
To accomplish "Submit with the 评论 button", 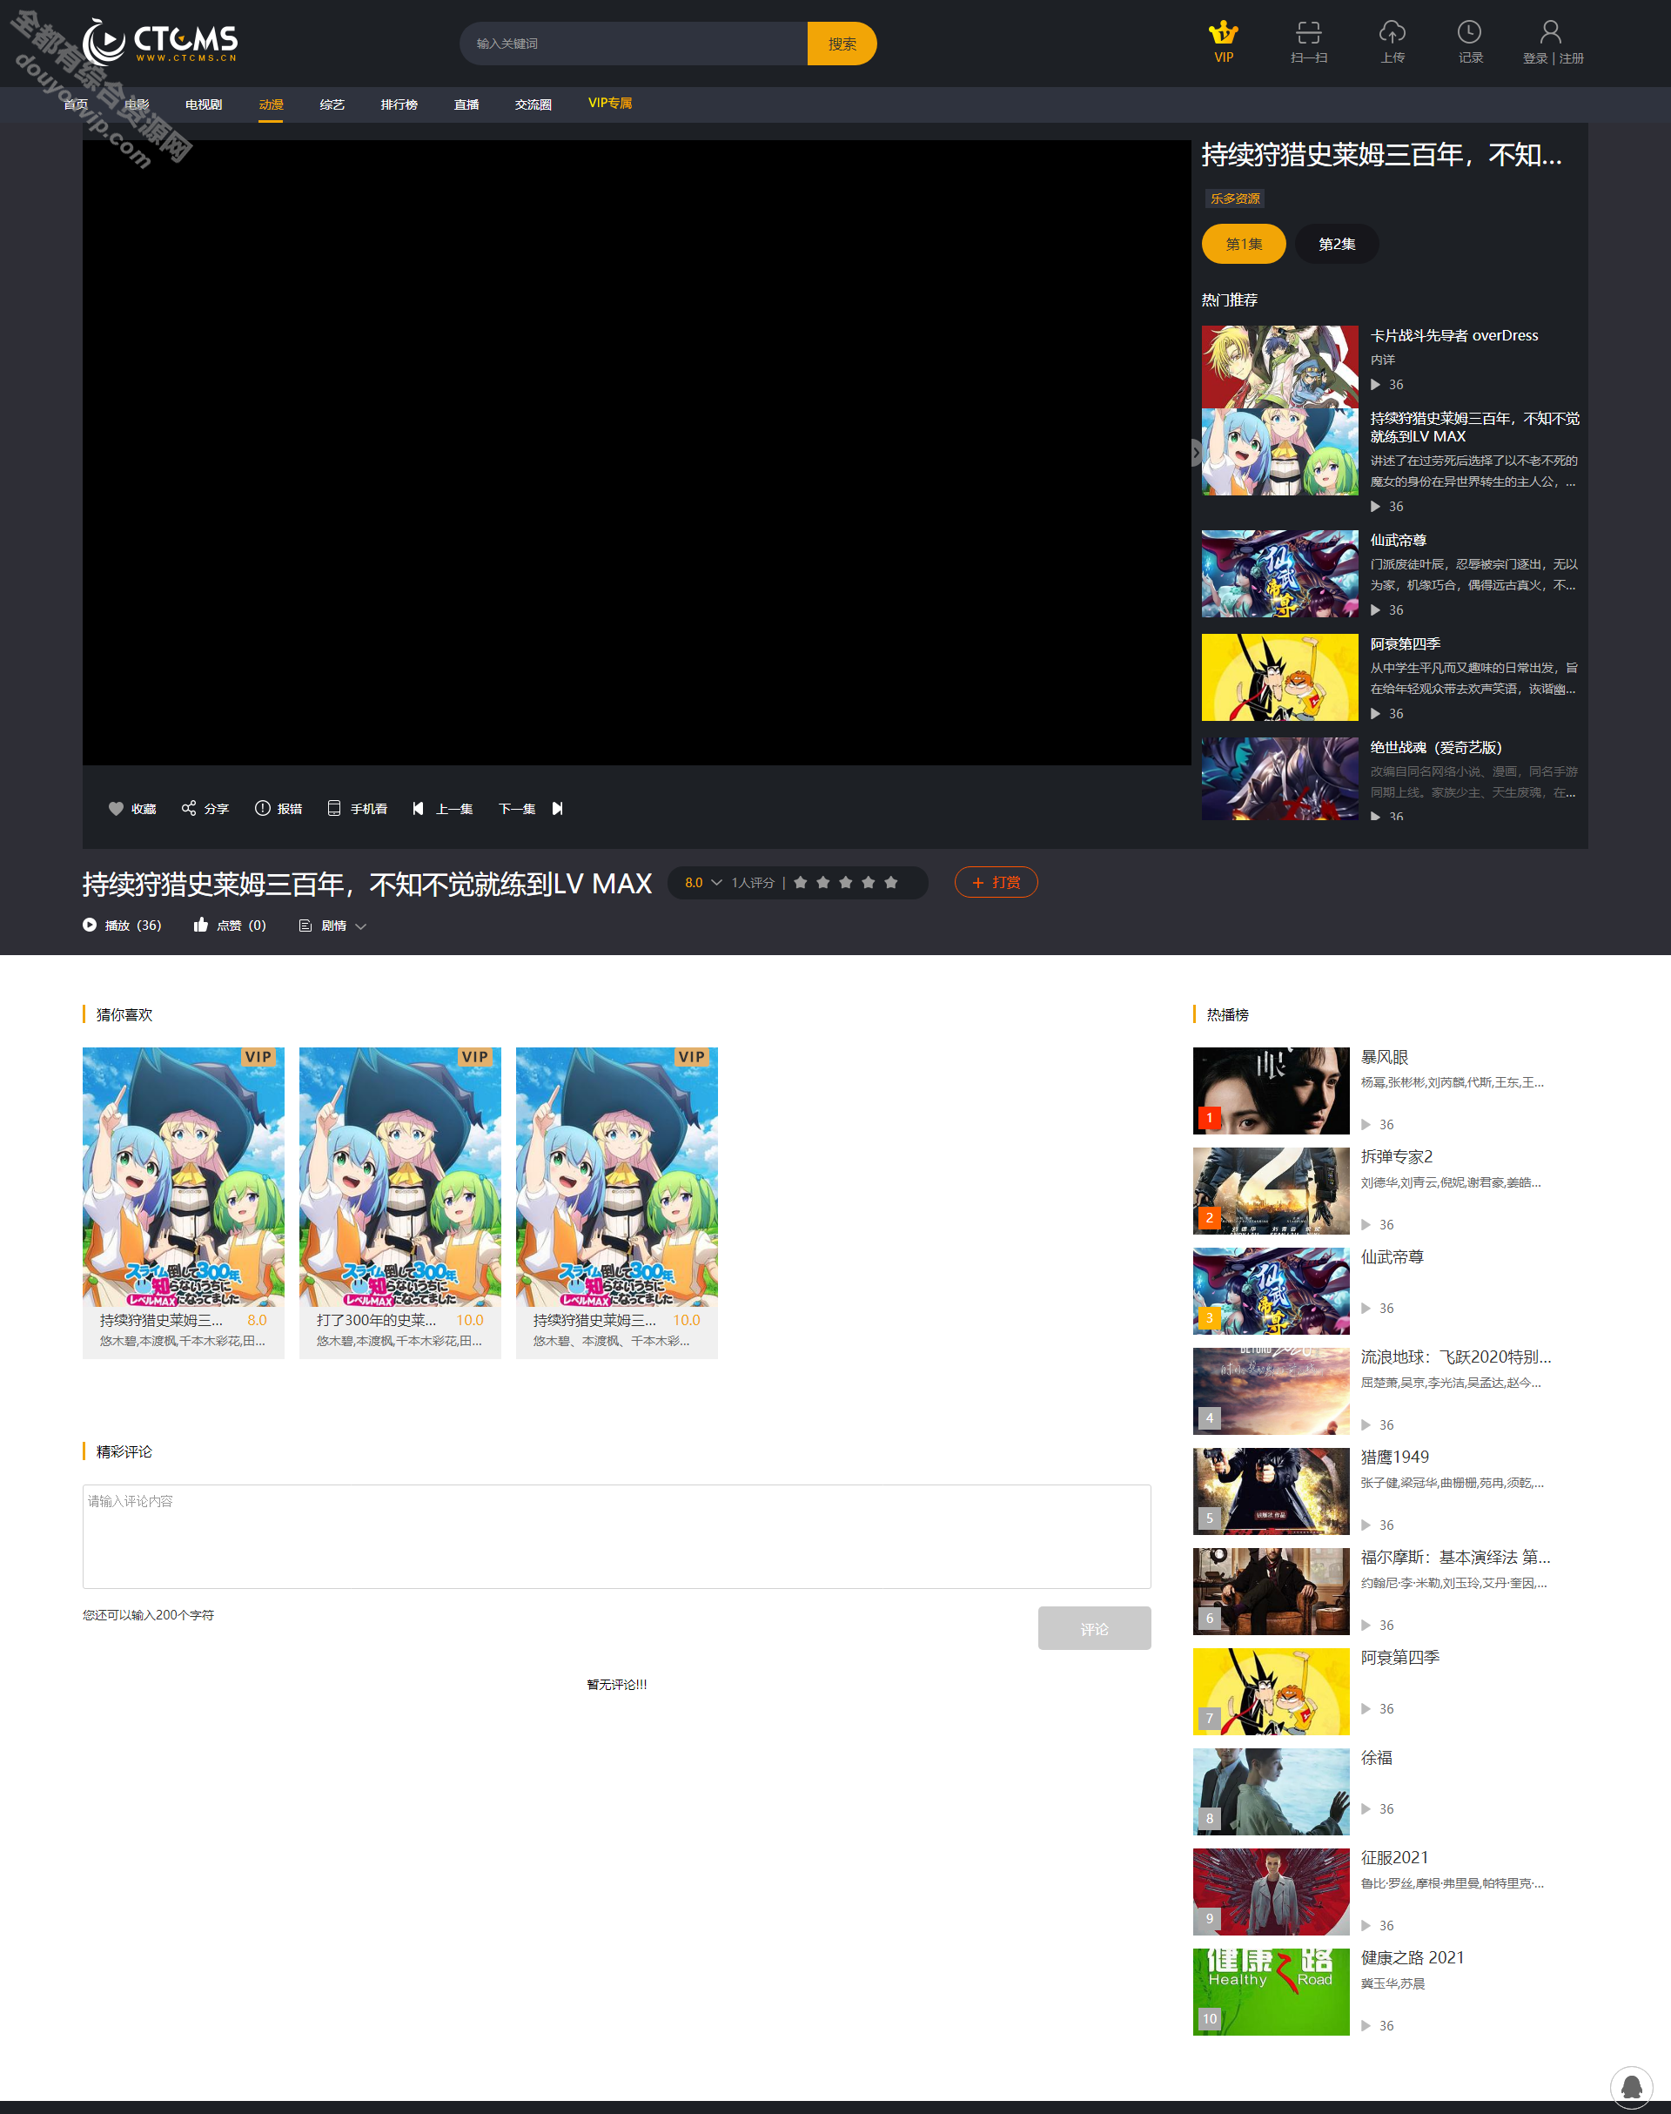I will (1094, 1628).
